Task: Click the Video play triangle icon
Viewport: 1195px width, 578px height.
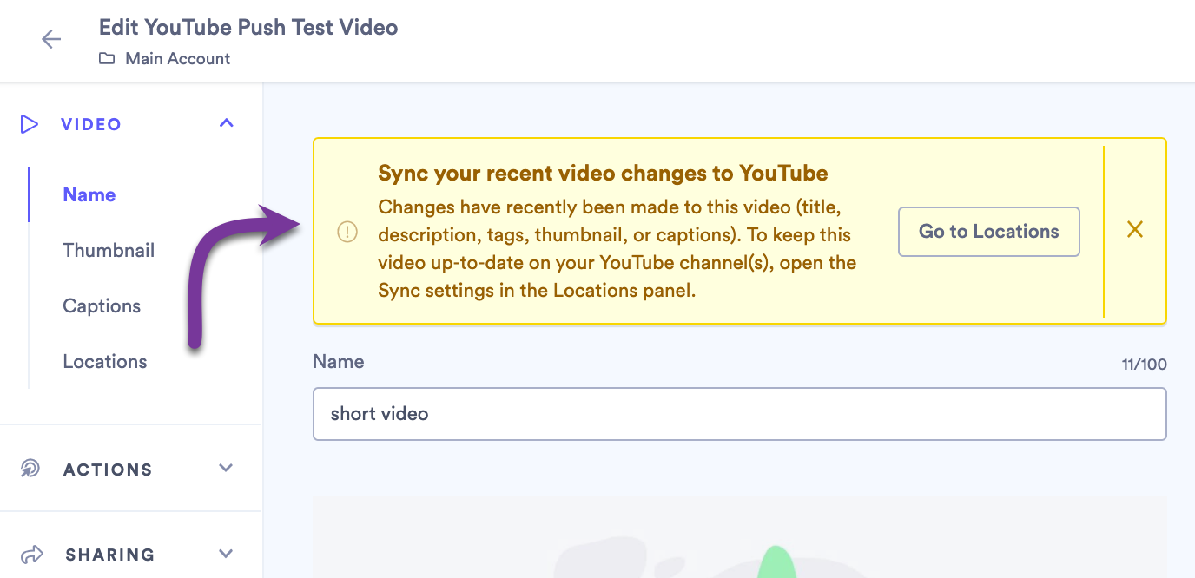Action: (x=30, y=124)
